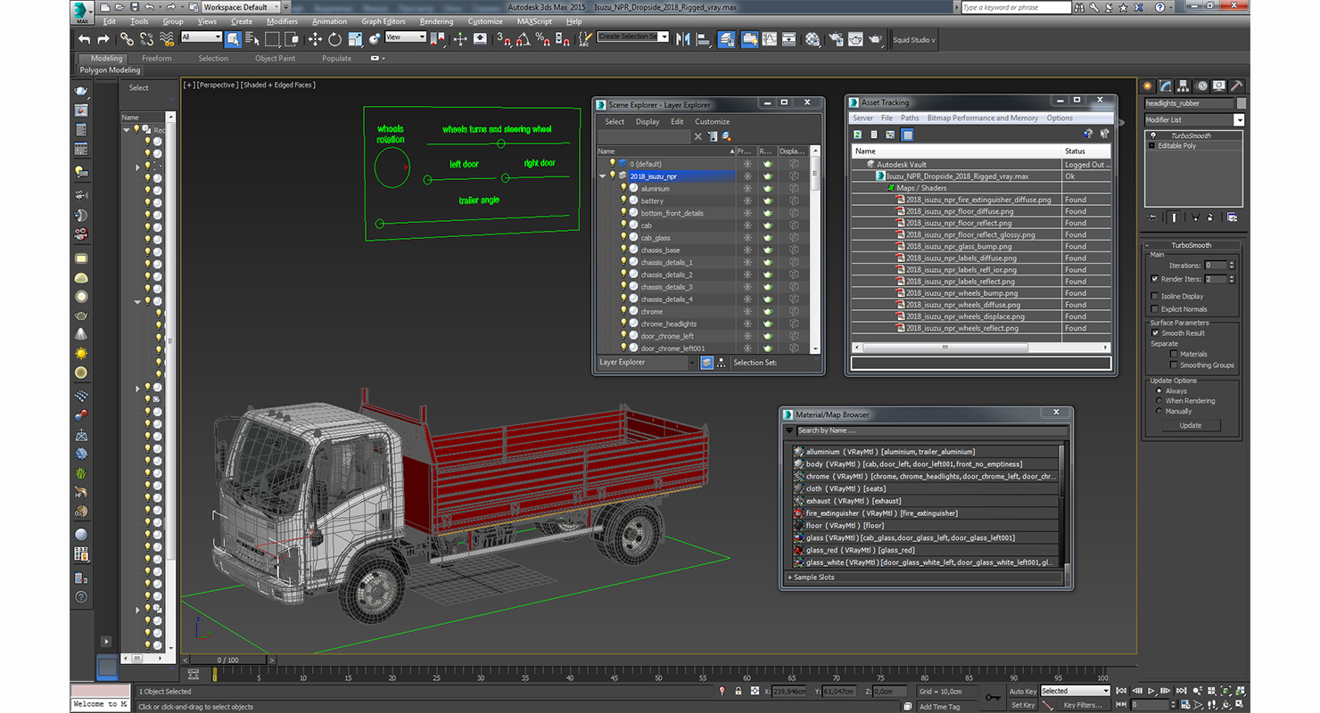Open the Render Setup icon
This screenshot has width=1320, height=713.
point(835,39)
